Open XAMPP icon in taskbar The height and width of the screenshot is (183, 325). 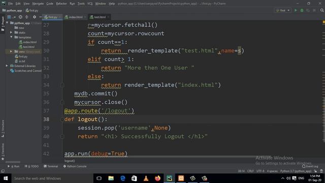181,178
